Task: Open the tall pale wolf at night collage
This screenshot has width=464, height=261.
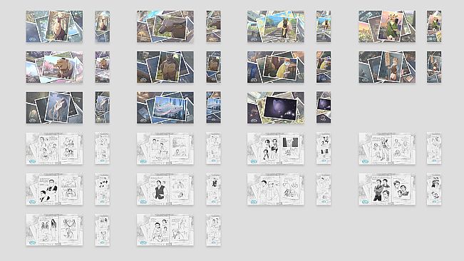Action: coord(103,108)
